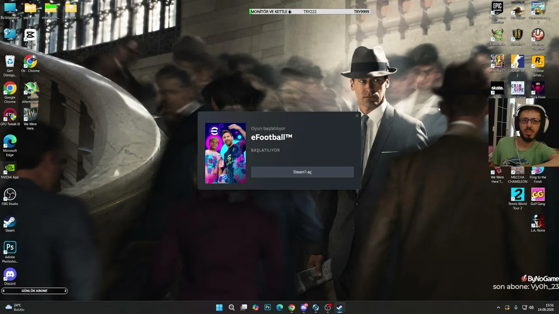Open Copilot from the taskbar
The image size is (559, 314).
tap(255, 307)
